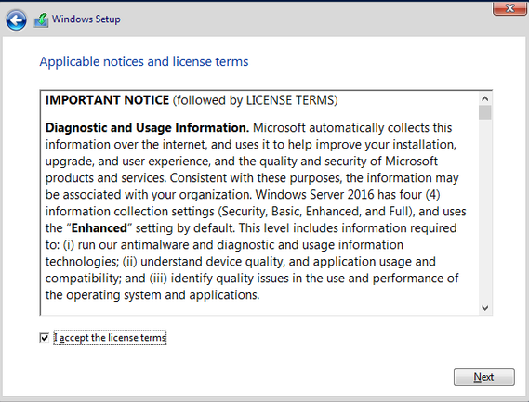Click the 'Applicable notices and license terms' heading

pyautogui.click(x=144, y=61)
